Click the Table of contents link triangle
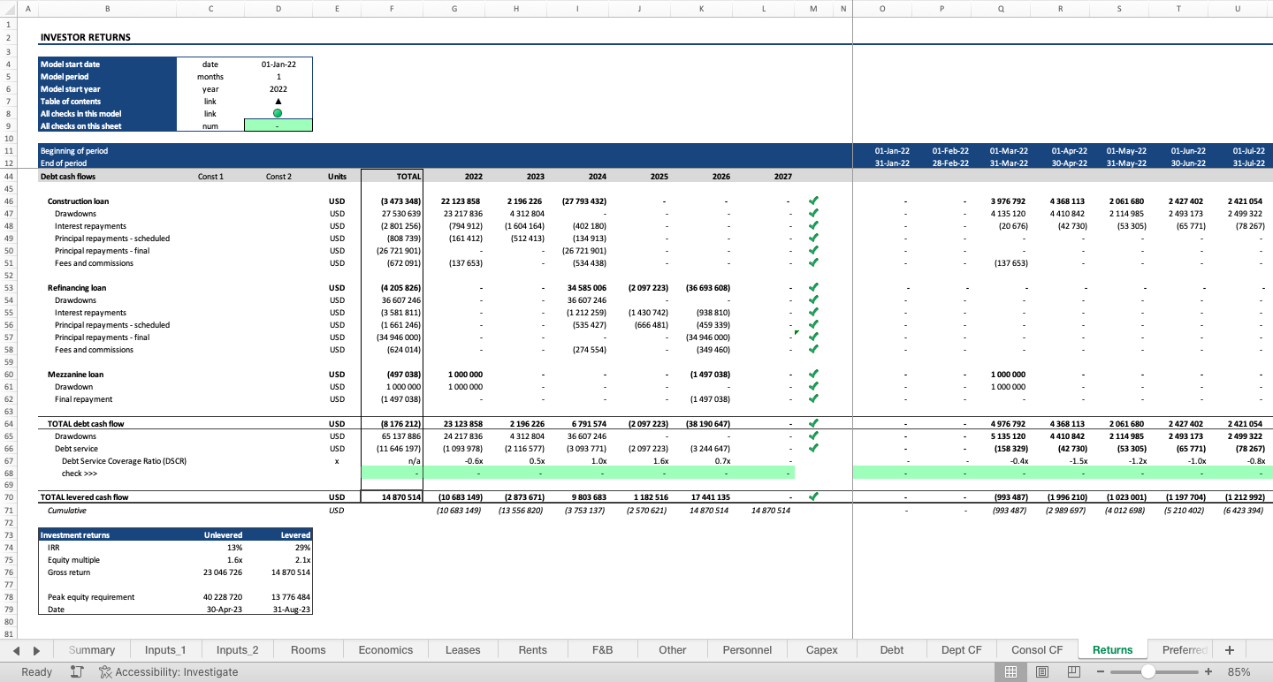This screenshot has height=682, width=1273. [278, 101]
